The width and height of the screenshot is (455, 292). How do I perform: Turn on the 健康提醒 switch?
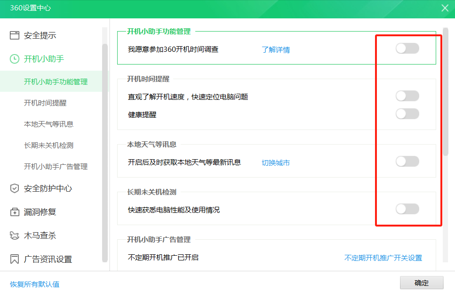(x=407, y=114)
